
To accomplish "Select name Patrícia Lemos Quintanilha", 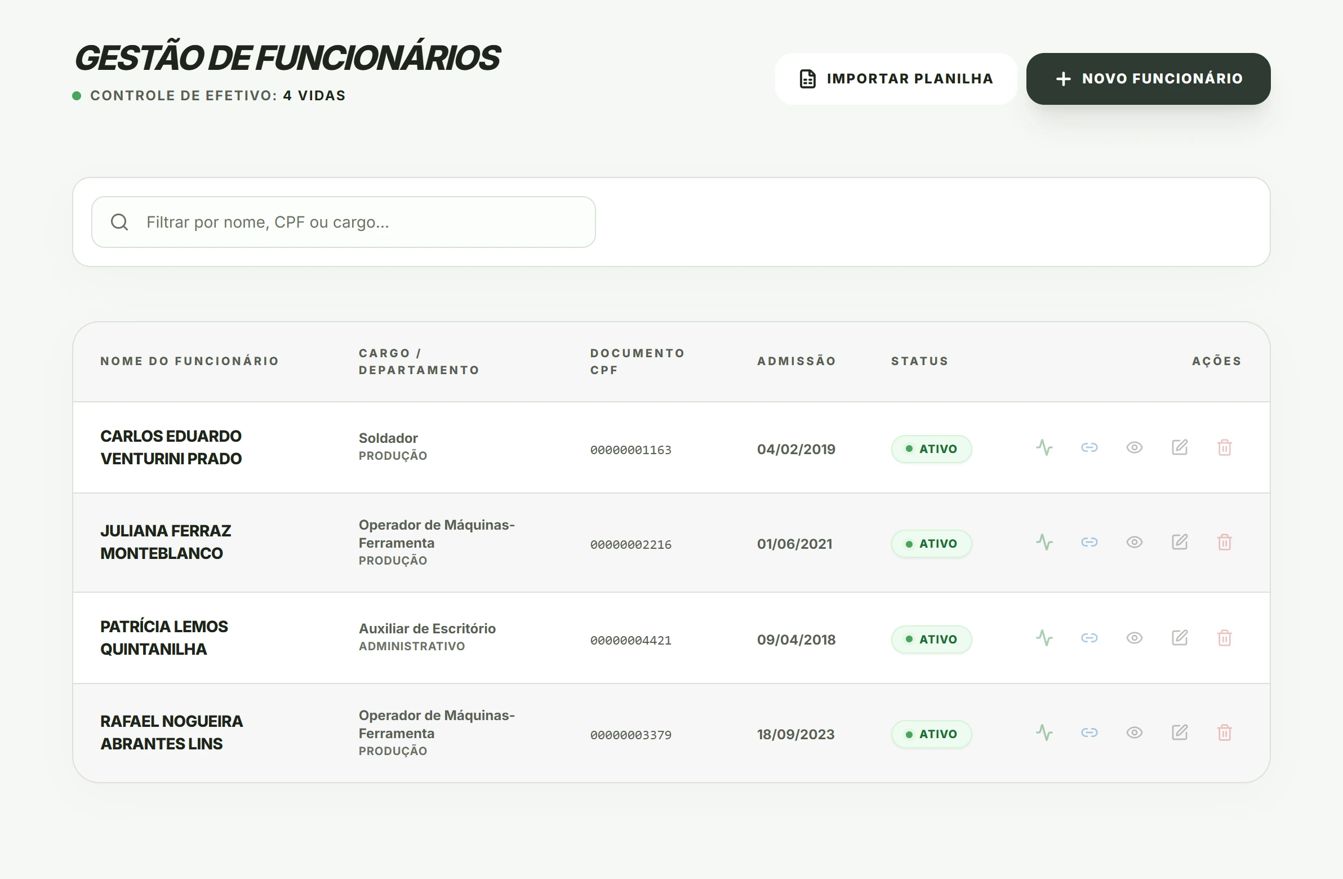I will pos(164,638).
